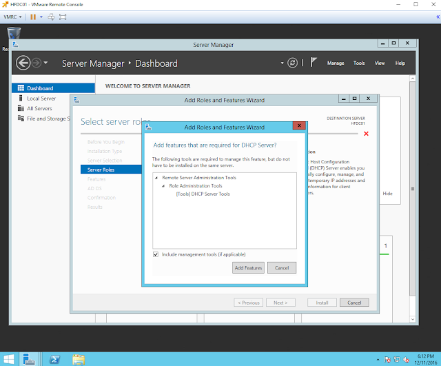Select All Servers in sidebar

[39, 109]
